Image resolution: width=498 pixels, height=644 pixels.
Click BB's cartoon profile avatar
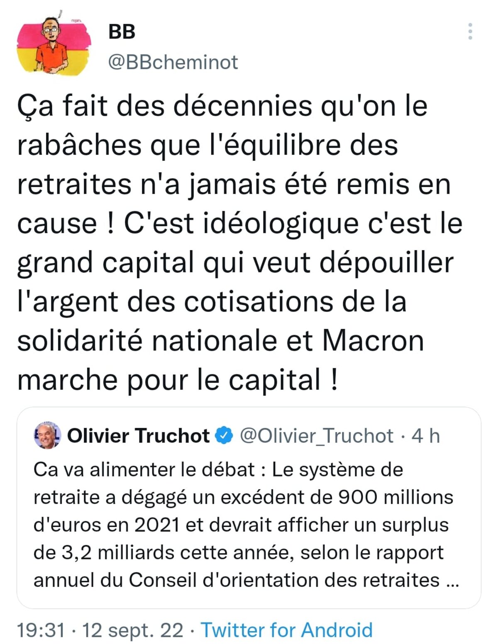pyautogui.click(x=54, y=46)
